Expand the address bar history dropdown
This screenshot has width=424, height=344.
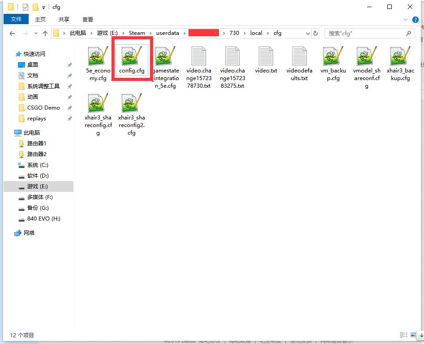click(308, 33)
